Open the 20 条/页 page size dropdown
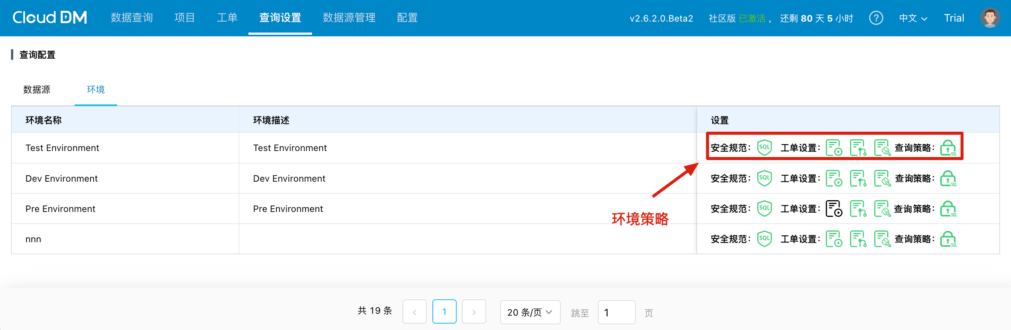1011x330 pixels. (x=530, y=312)
